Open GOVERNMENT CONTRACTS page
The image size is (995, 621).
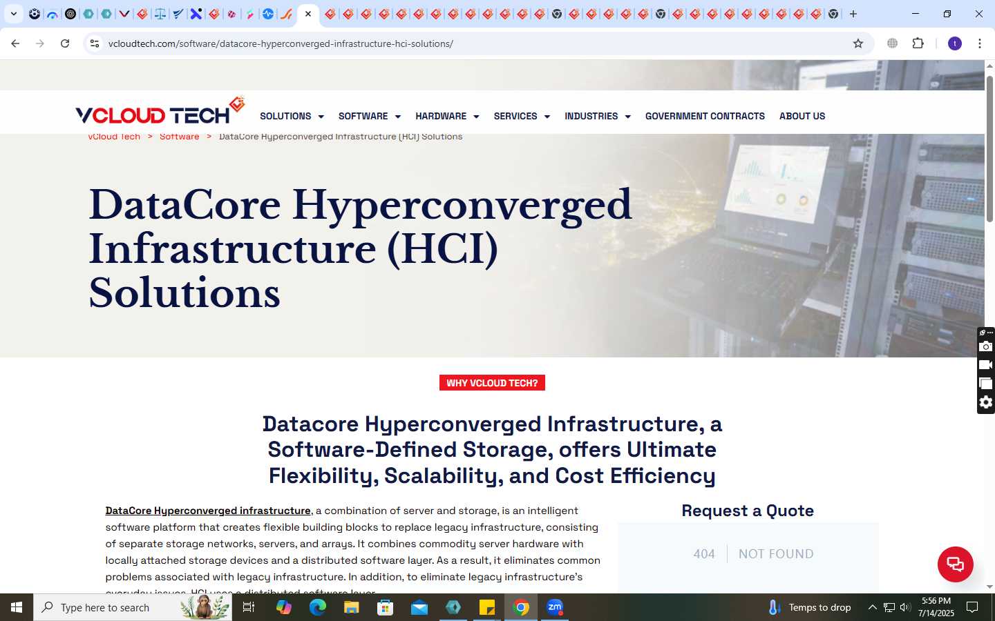(x=705, y=116)
